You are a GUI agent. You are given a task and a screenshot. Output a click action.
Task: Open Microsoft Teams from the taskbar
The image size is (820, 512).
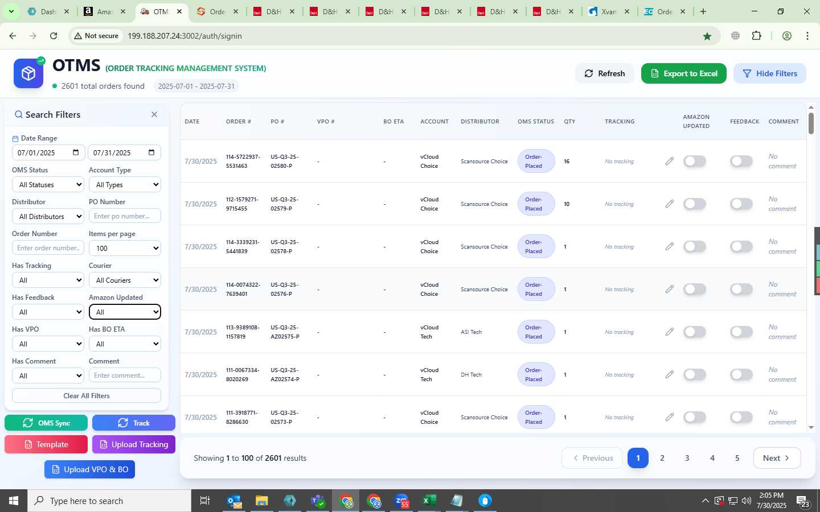(x=318, y=501)
